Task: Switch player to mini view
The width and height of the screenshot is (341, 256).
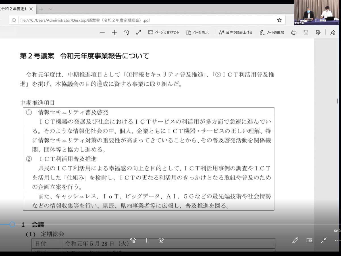Action: point(309,241)
